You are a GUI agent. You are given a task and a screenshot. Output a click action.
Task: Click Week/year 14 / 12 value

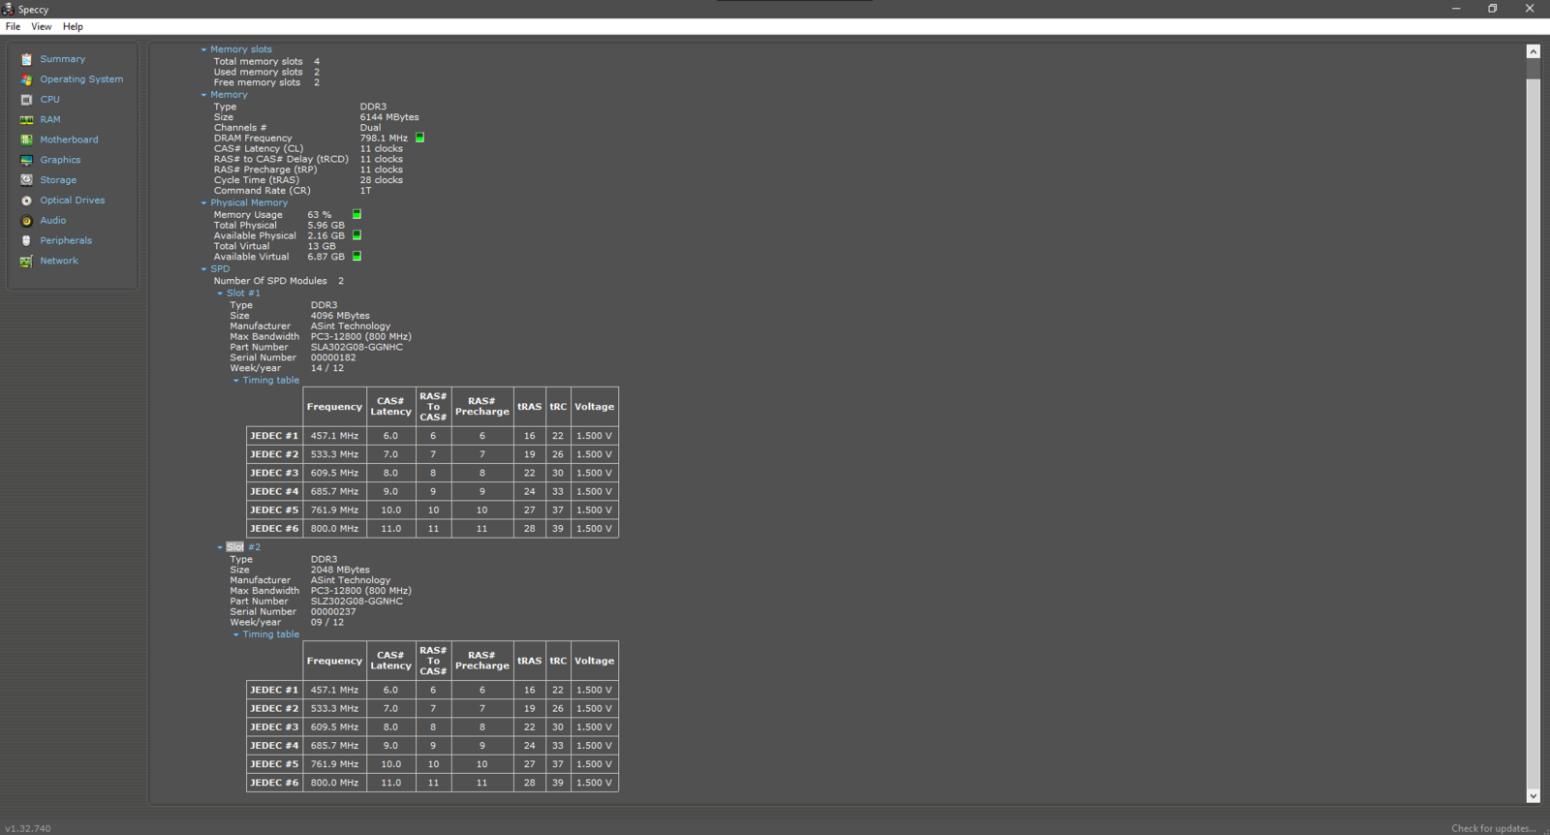[327, 368]
